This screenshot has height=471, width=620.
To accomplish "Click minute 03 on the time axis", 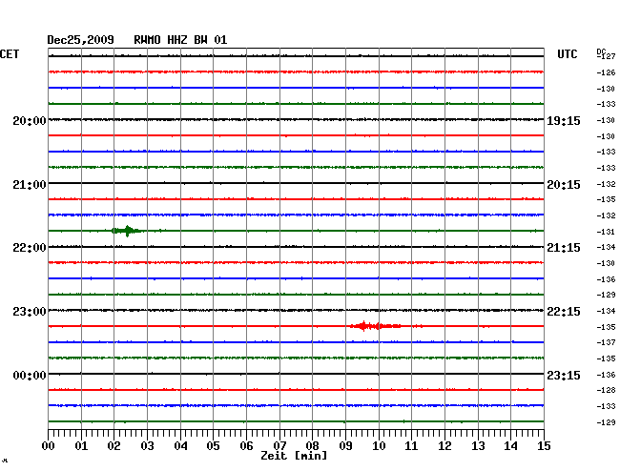I will (x=147, y=446).
